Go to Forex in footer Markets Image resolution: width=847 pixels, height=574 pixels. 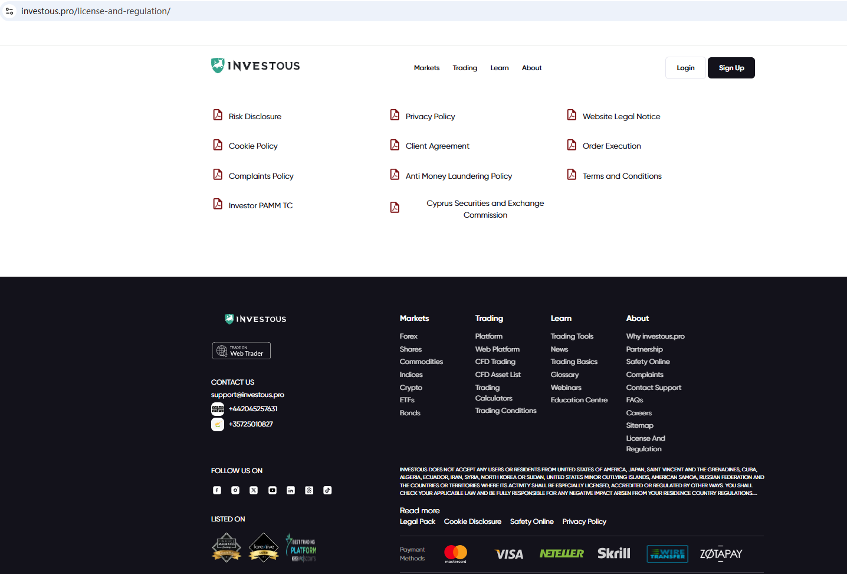click(408, 336)
